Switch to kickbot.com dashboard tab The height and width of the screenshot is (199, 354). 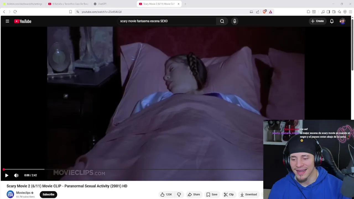(23, 4)
